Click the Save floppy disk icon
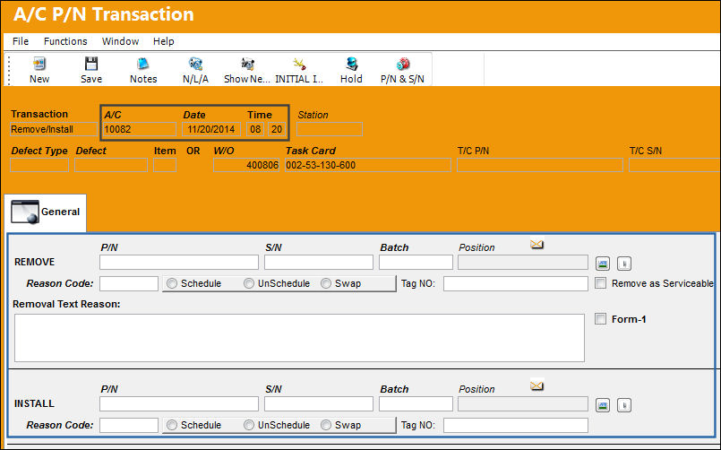 91,64
